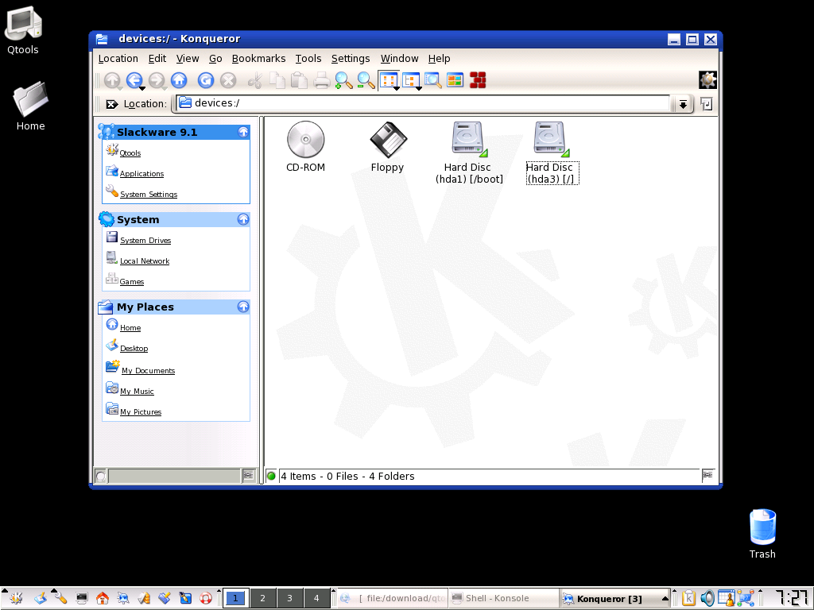Open Find File toolbar icon
The height and width of the screenshot is (610, 814).
tap(433, 80)
